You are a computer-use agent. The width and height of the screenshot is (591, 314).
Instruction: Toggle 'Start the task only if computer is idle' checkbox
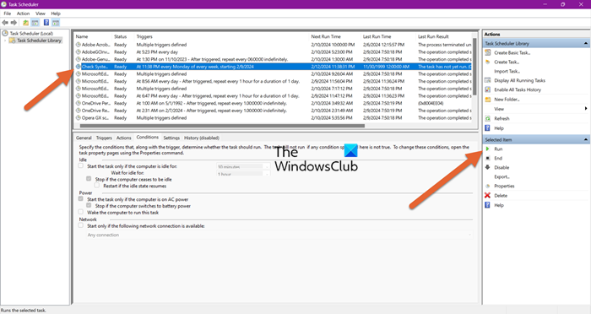pos(81,165)
